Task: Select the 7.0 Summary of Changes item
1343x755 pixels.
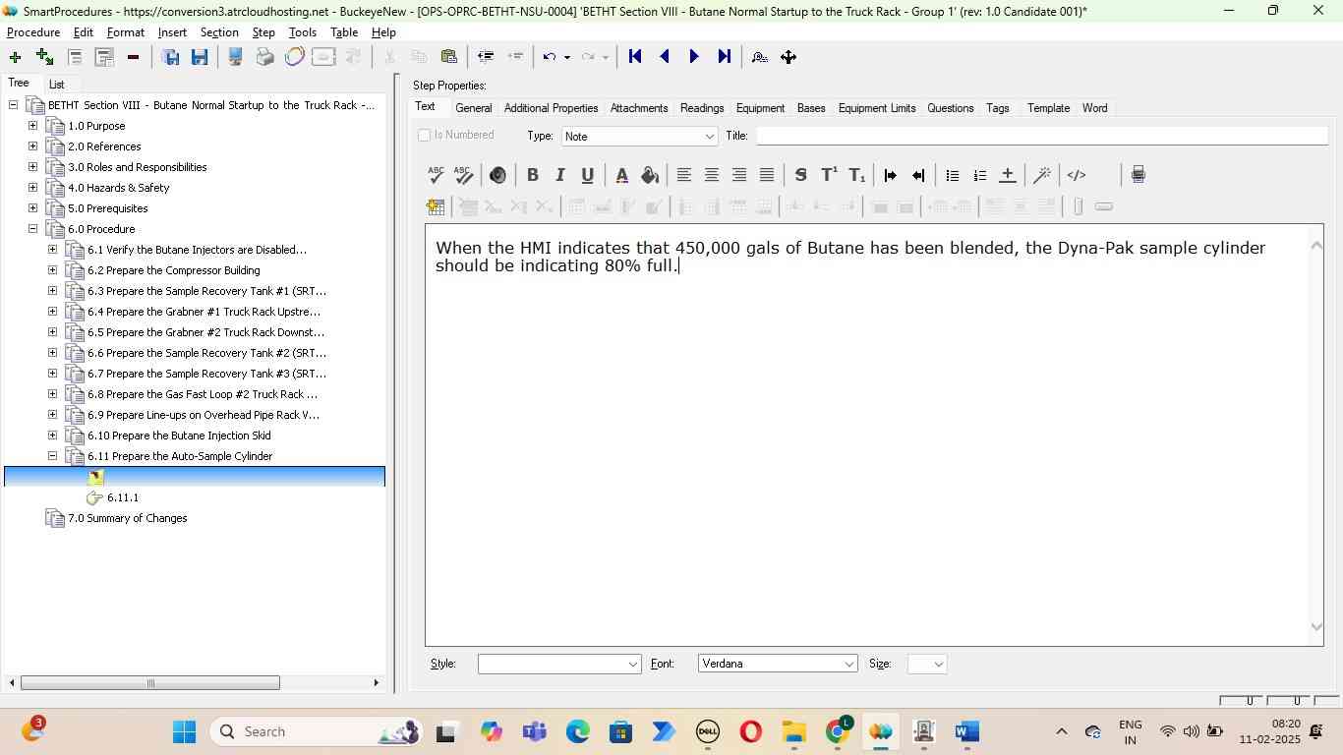Action: coord(127,518)
